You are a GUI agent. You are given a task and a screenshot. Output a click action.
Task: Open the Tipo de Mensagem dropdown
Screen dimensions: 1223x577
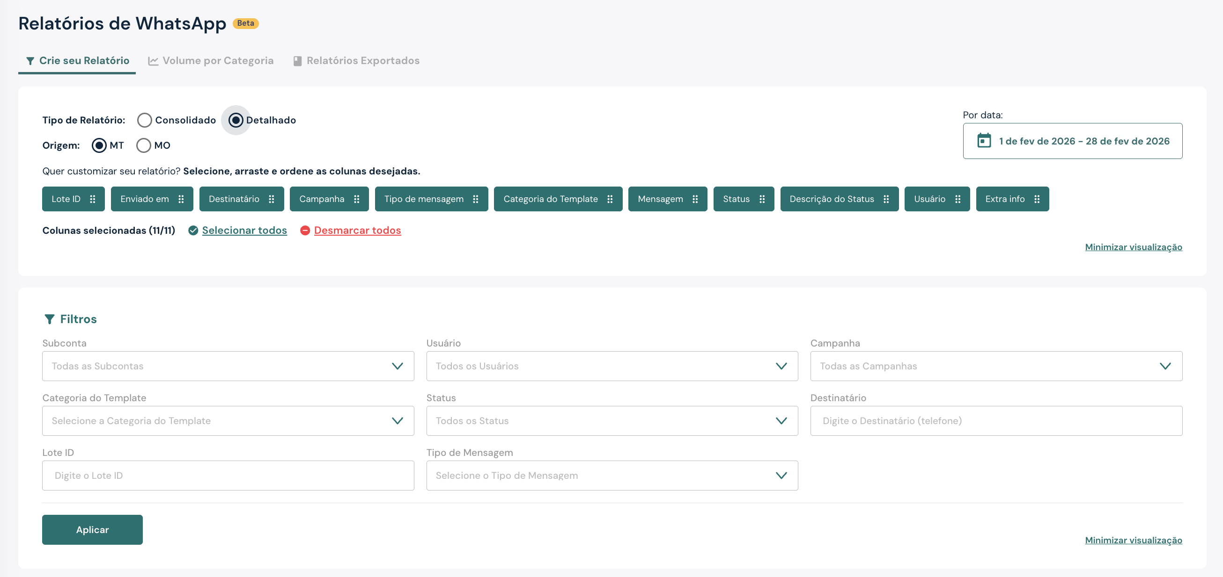tap(611, 476)
